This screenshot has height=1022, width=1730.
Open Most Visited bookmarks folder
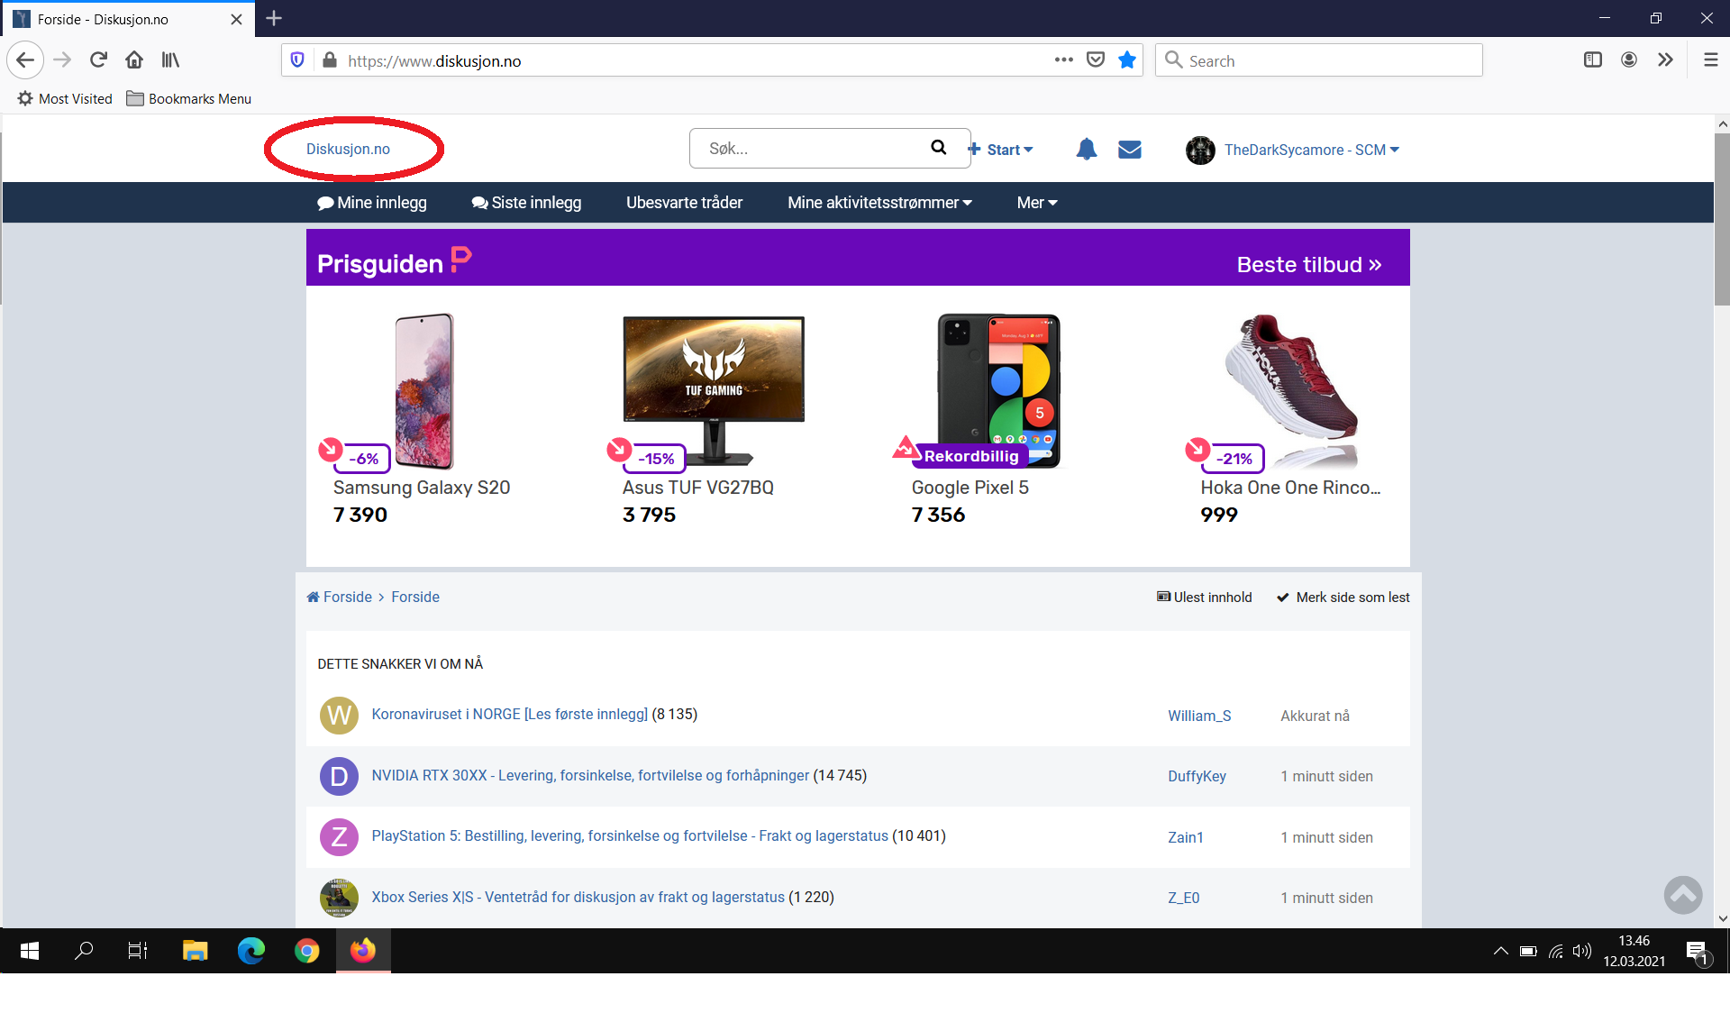[x=65, y=99]
